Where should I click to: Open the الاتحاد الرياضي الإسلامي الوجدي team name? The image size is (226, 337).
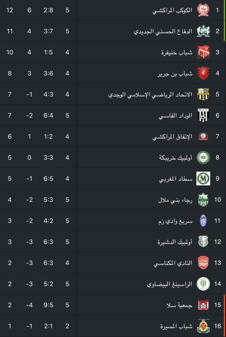[x=150, y=94]
